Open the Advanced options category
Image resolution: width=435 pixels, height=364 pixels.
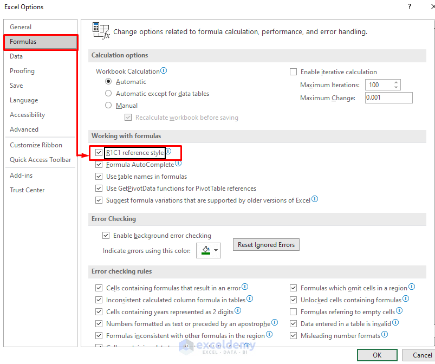pyautogui.click(x=24, y=129)
